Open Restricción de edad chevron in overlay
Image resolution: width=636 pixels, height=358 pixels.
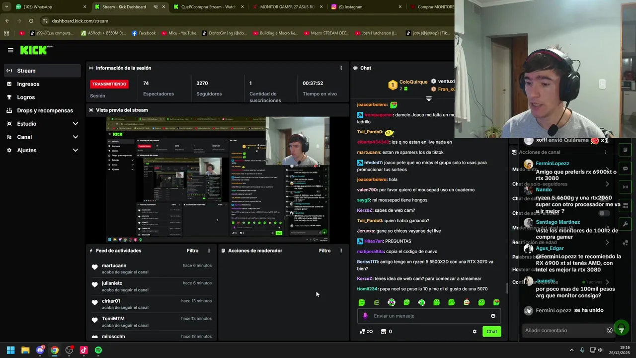[x=607, y=242]
